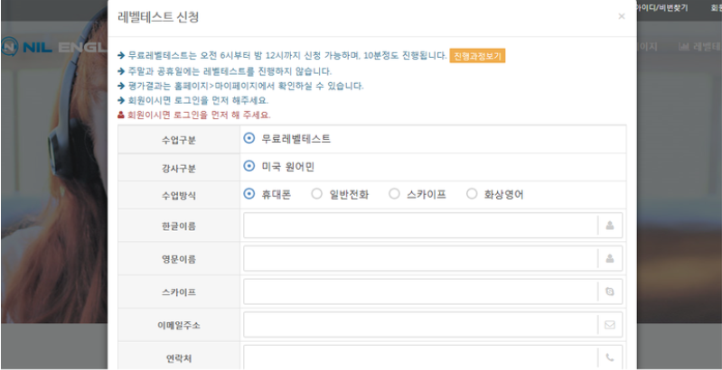Click the chart icon in navigation bar

click(683, 46)
